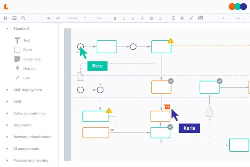
Task: Select the fill color bucket icon
Action: pos(182,18)
